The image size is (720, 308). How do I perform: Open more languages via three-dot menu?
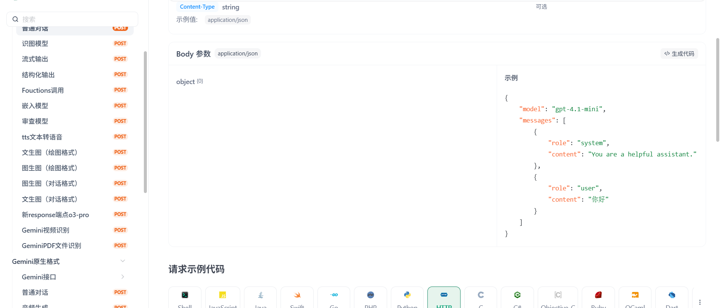pos(700,302)
